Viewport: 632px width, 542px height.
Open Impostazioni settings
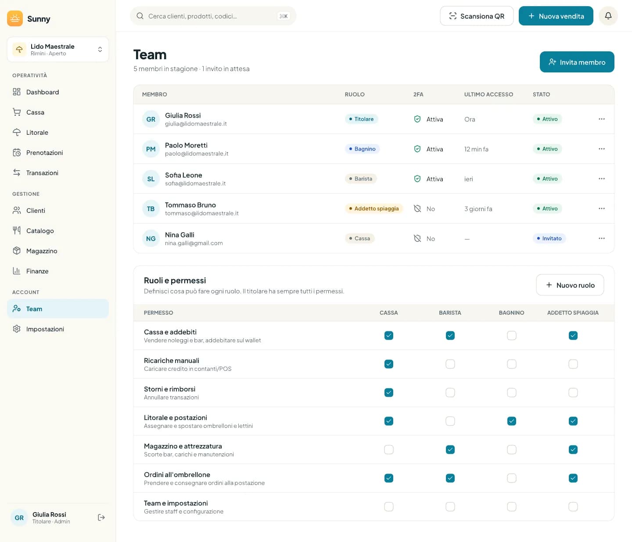coord(58,329)
